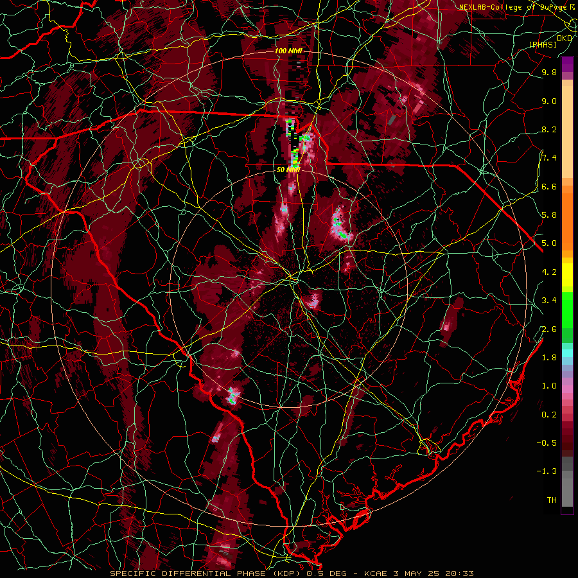
Task: Click the 3.4 legend value
Action: (549, 301)
